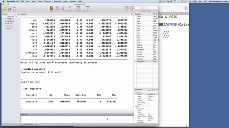Open the Data menu
This screenshot has width=229, height=128.
click(x=40, y=1)
